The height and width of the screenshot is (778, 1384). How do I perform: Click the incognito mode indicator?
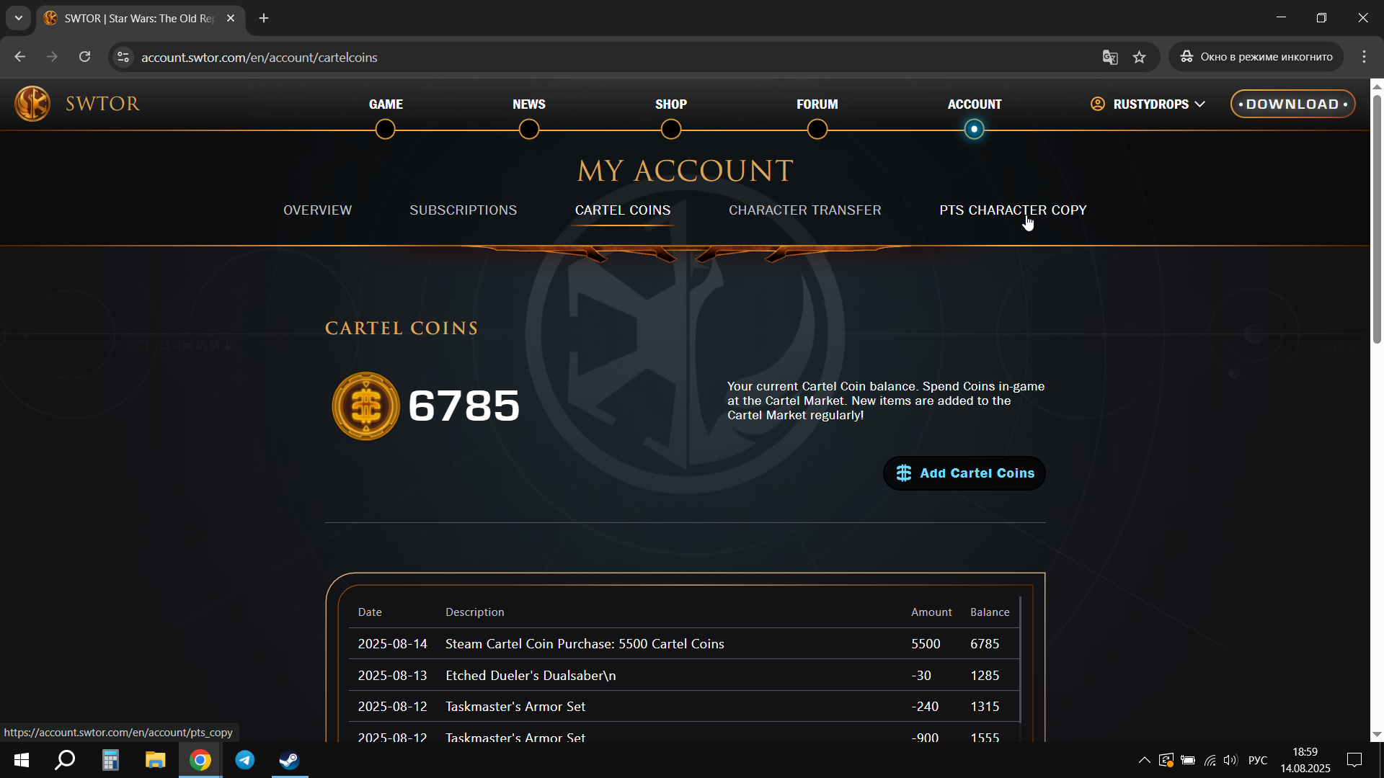(1256, 57)
